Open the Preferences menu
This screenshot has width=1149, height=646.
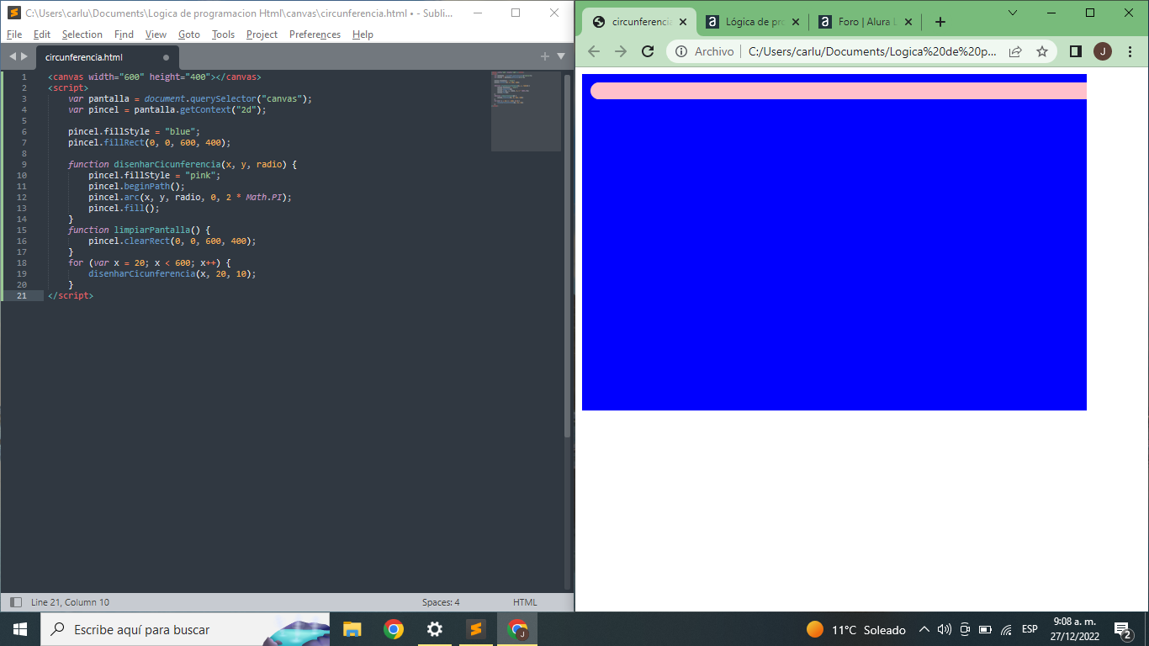[x=315, y=34]
